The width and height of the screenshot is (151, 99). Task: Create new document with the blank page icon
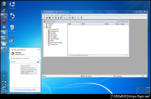click(44, 18)
